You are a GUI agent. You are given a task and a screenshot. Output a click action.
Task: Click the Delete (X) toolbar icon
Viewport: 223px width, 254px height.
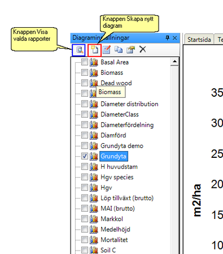143,49
